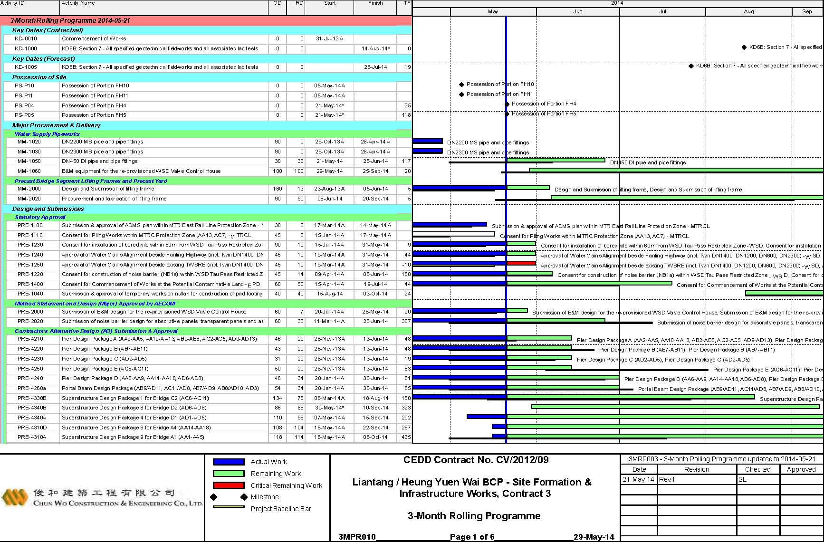Click the red critical bar for PRE-1250
The image size is (824, 542).
click(x=521, y=263)
